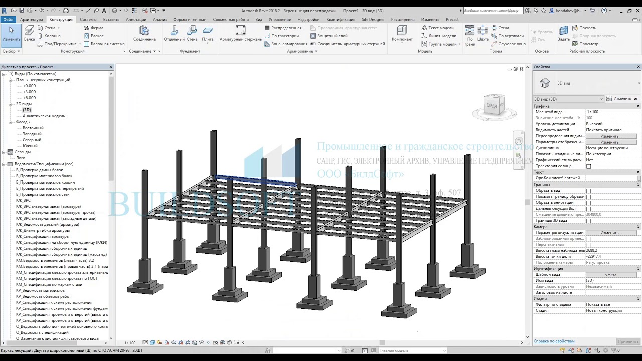Select the Балка (beam) tool
The image size is (642, 361).
30,34
